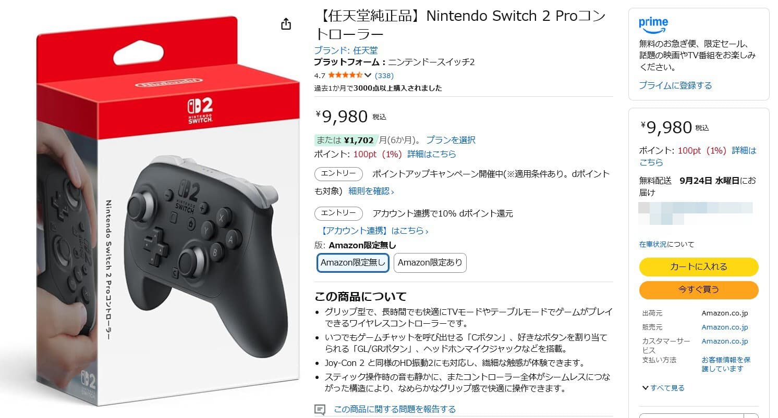
Task: Select the Amazon限定あり edition option
Action: pos(430,262)
